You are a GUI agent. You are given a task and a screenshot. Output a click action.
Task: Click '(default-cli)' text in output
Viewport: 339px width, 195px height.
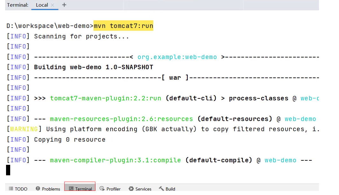click(191, 98)
